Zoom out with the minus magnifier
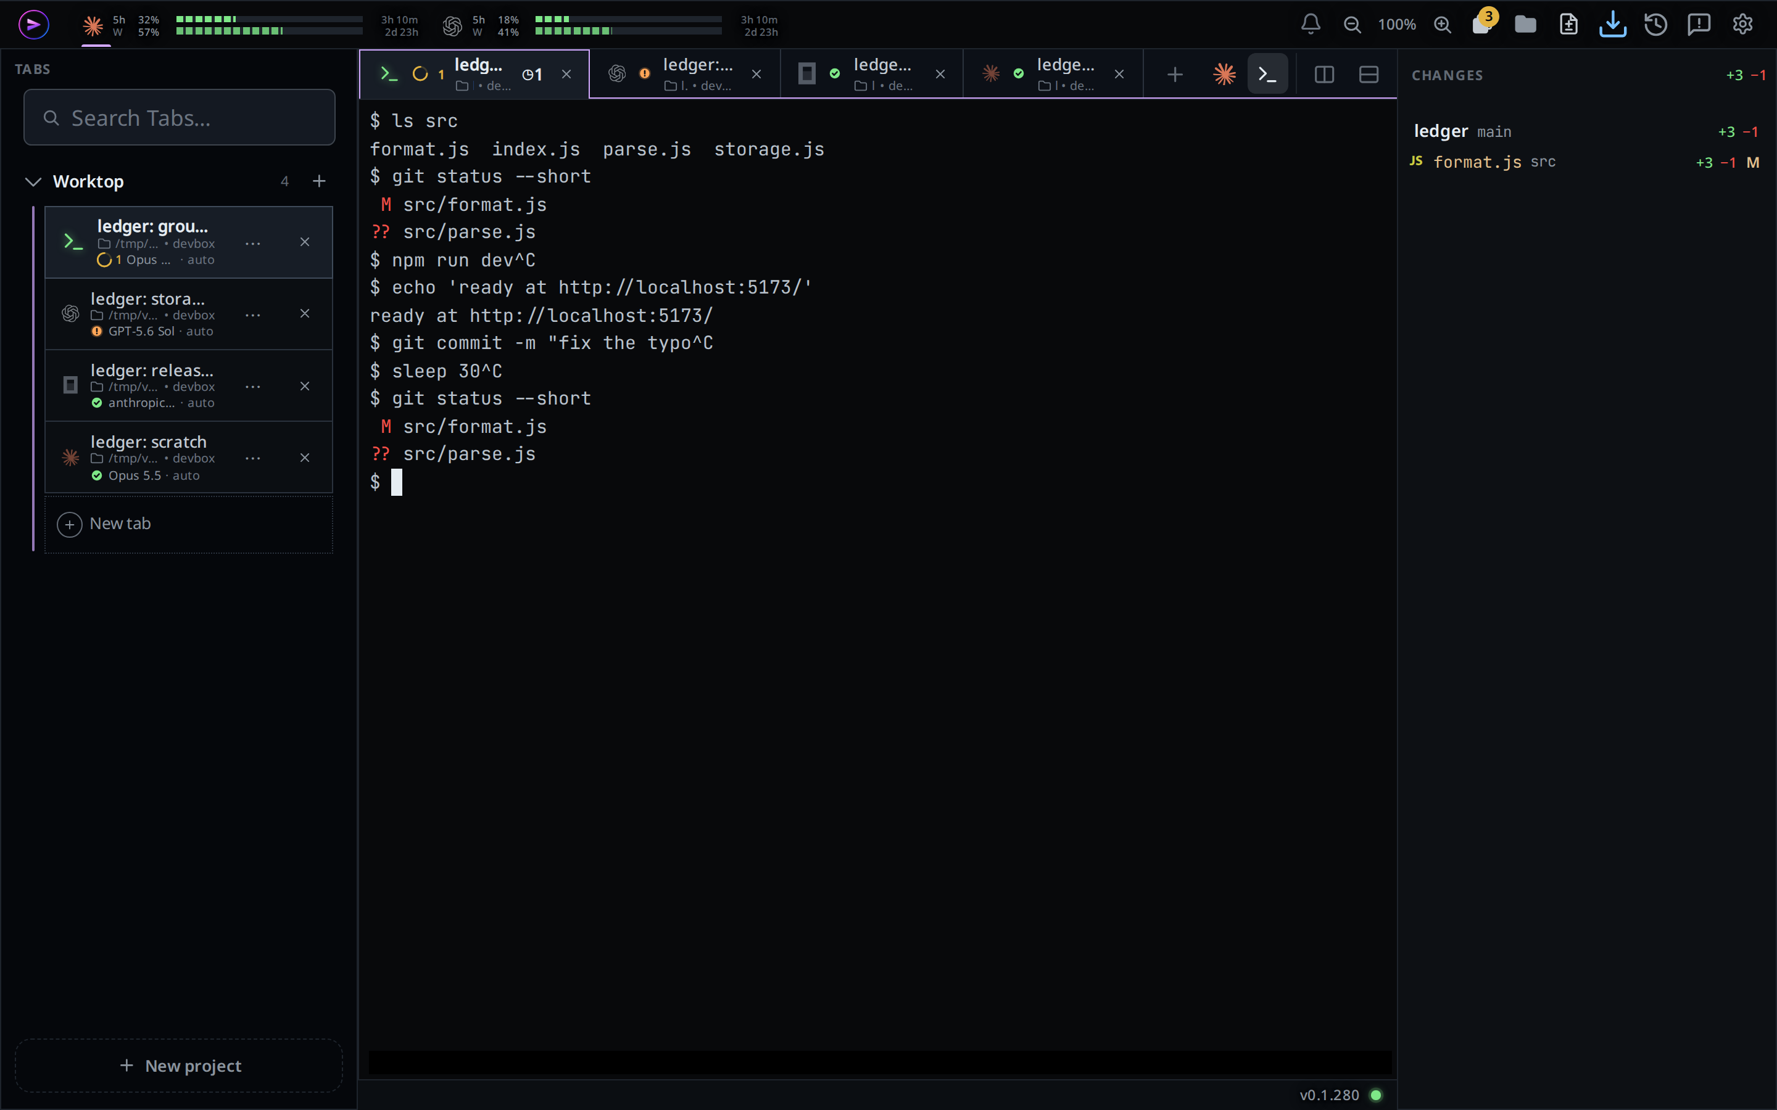This screenshot has width=1777, height=1110. (1352, 25)
